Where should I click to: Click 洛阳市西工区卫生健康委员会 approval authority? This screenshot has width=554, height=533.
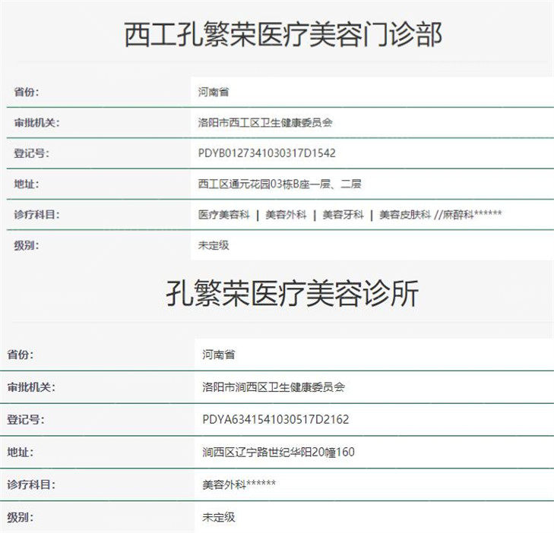265,122
